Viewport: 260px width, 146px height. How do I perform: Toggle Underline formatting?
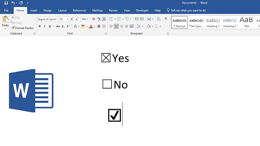(50, 26)
